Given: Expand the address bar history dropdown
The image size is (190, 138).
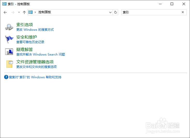Looking at the screenshot, I should [x=110, y=12].
